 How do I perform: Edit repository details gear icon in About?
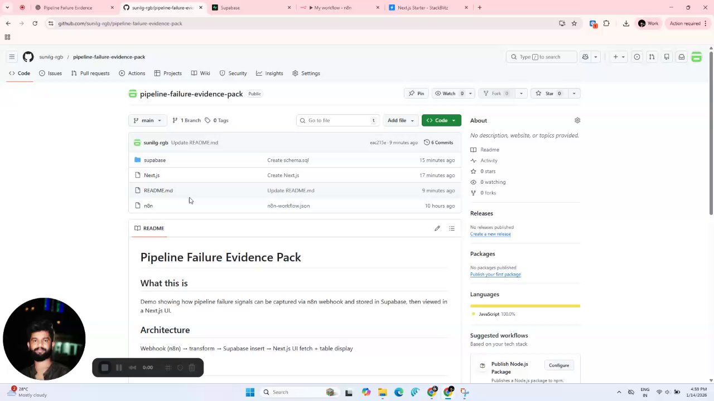coord(577,120)
